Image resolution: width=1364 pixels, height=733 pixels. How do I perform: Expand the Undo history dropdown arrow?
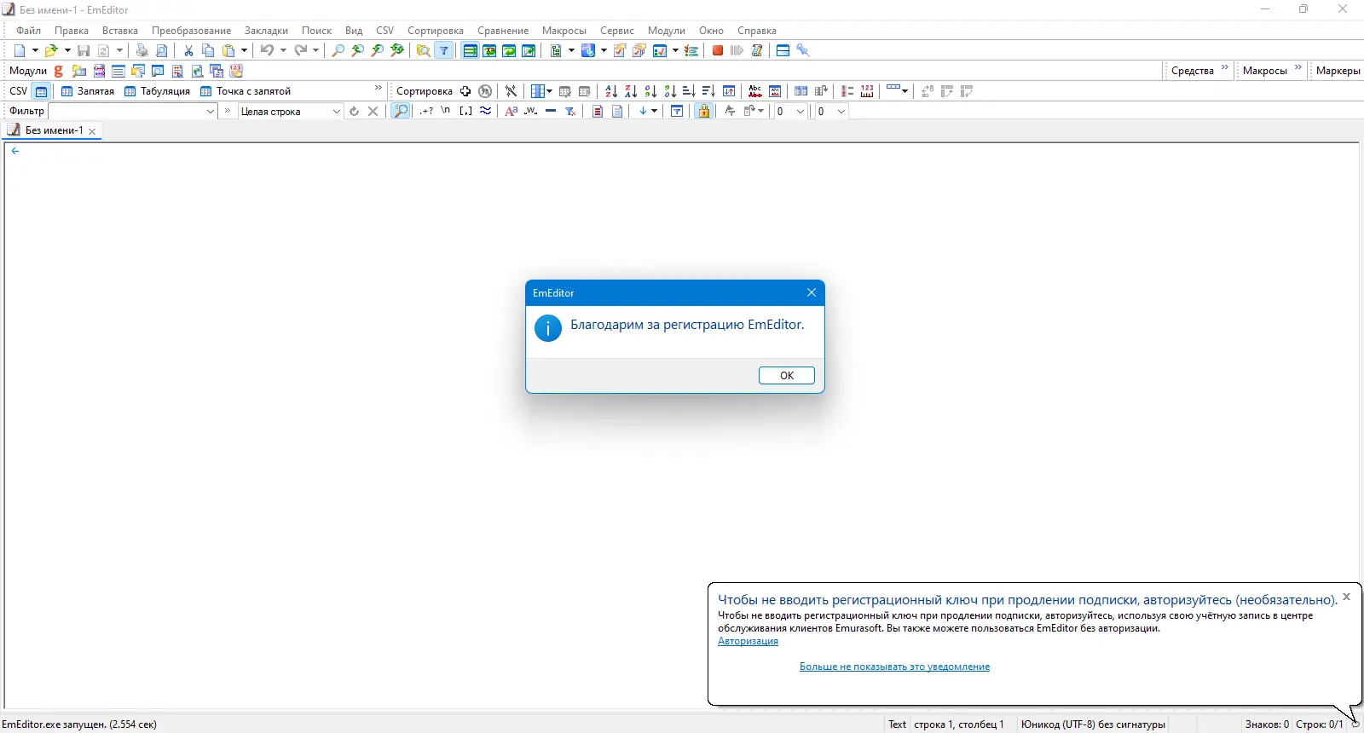(283, 50)
